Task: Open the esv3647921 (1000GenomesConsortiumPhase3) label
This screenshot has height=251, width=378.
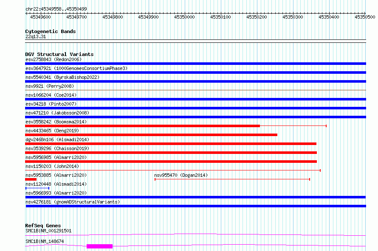Action: (x=76, y=68)
